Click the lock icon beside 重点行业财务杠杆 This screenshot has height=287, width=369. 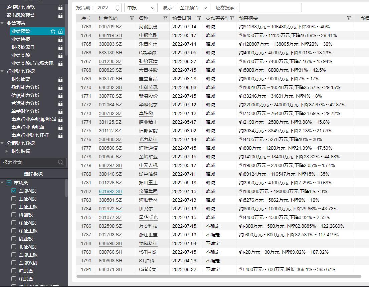60,135
